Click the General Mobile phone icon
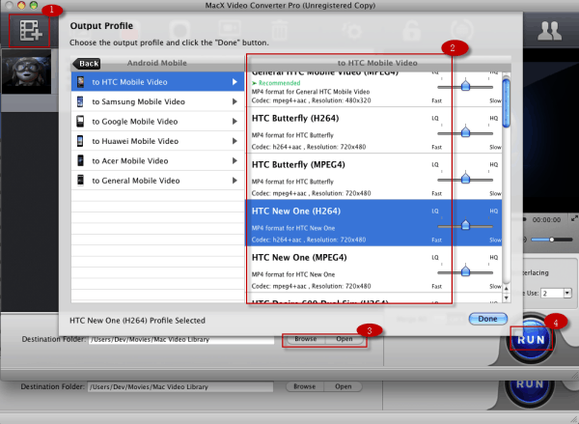This screenshot has width=579, height=424. [80, 181]
